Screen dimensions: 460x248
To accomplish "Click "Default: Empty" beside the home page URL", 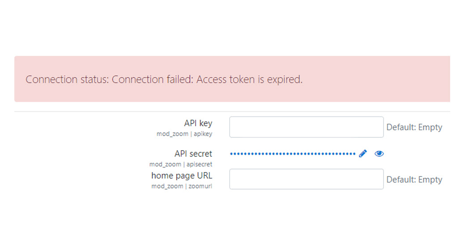I will (414, 179).
